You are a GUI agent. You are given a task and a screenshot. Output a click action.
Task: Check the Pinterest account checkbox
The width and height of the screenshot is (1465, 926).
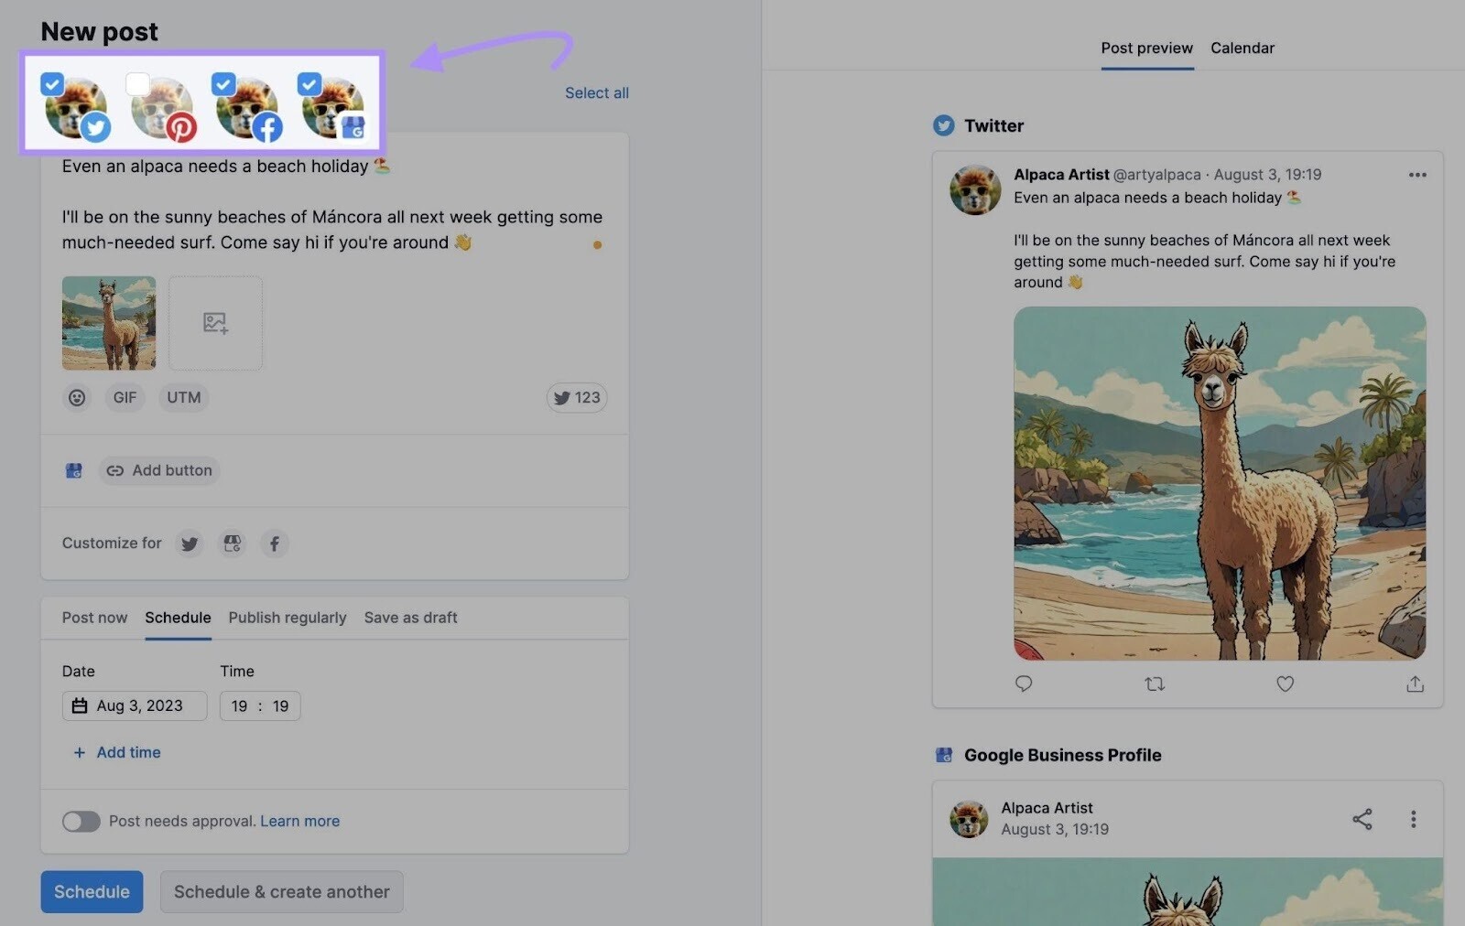tap(137, 83)
